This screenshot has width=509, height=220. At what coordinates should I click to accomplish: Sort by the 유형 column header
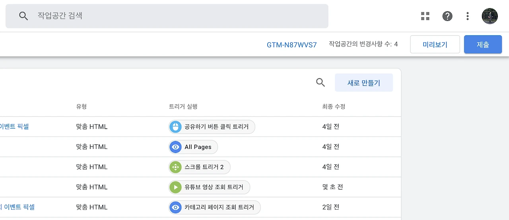(x=82, y=106)
